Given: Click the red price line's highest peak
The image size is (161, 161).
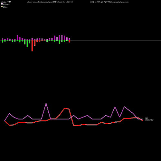Looking at the screenshot, I should tap(65, 109).
